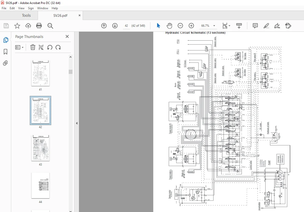Open the thumbnails options dropdown menu
The image size is (304, 212).
(19, 47)
